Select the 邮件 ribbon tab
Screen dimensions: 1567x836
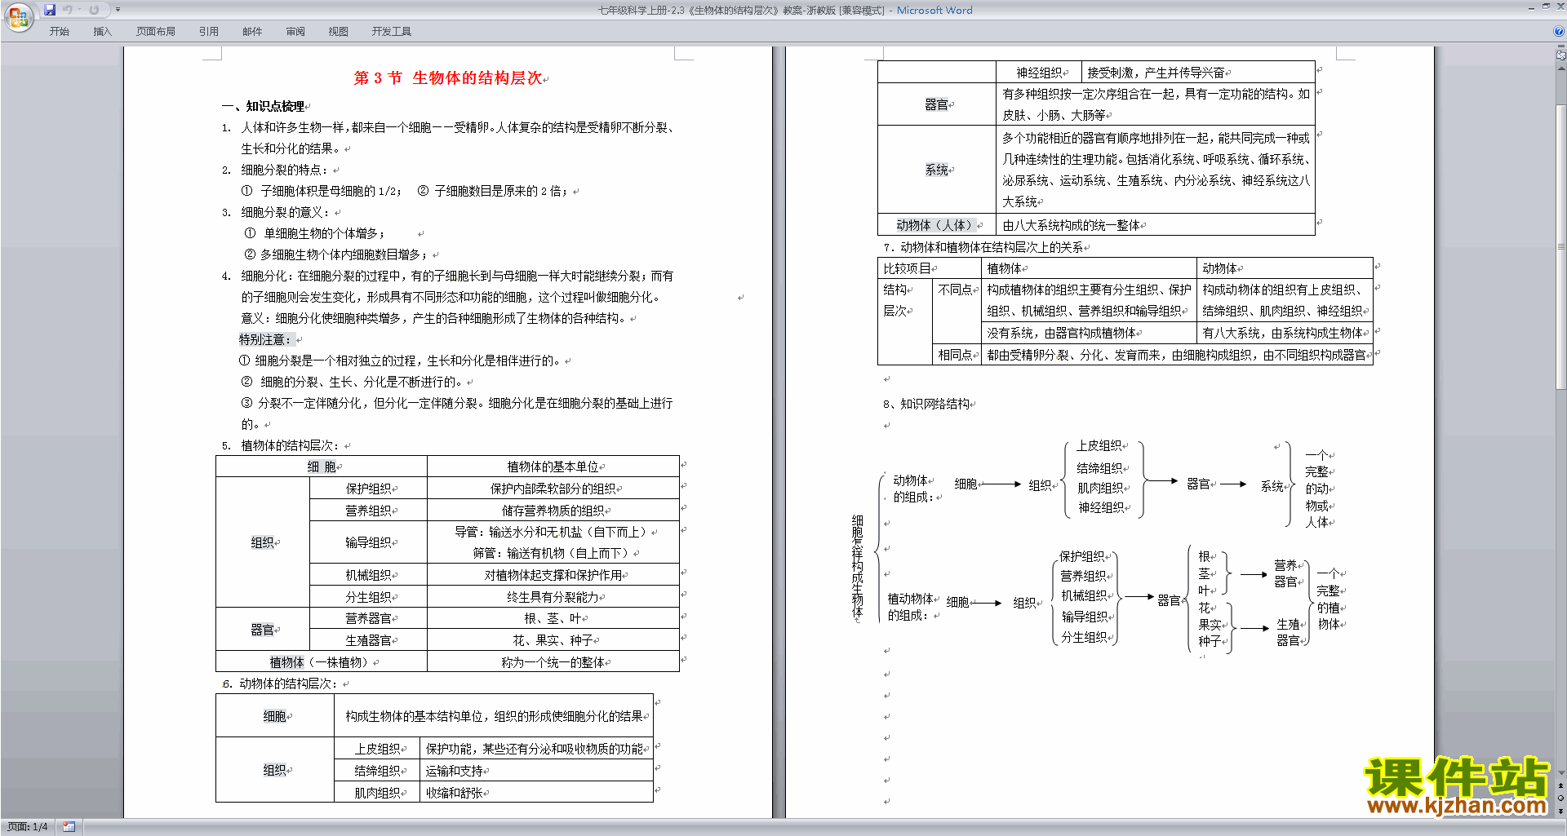(x=252, y=32)
